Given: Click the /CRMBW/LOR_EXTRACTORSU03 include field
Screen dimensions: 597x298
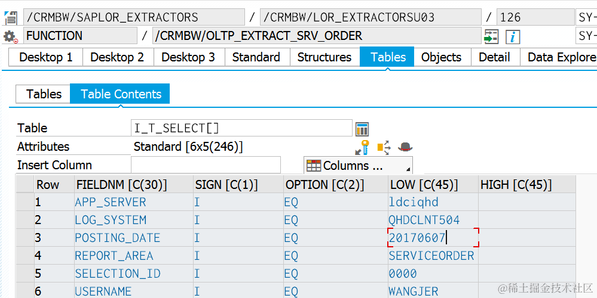Looking at the screenshot, I should pos(371,17).
